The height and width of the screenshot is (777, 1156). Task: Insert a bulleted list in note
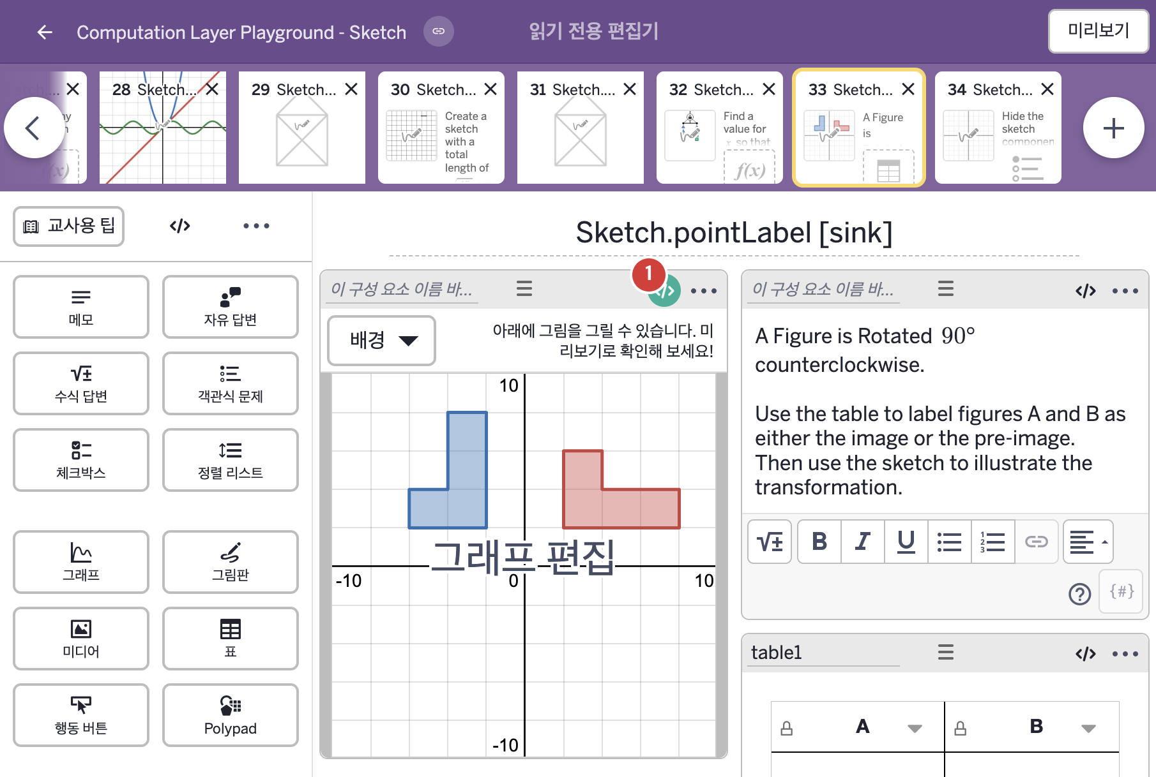[x=950, y=542]
